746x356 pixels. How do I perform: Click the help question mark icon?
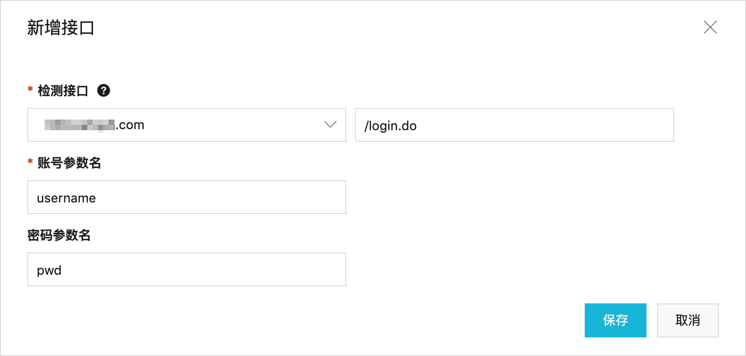pos(104,91)
